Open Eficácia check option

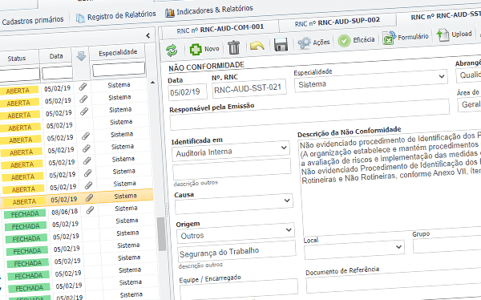(356, 40)
